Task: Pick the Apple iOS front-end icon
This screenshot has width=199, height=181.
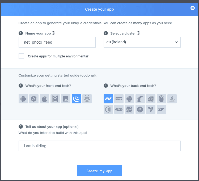Action: click(x=44, y=99)
